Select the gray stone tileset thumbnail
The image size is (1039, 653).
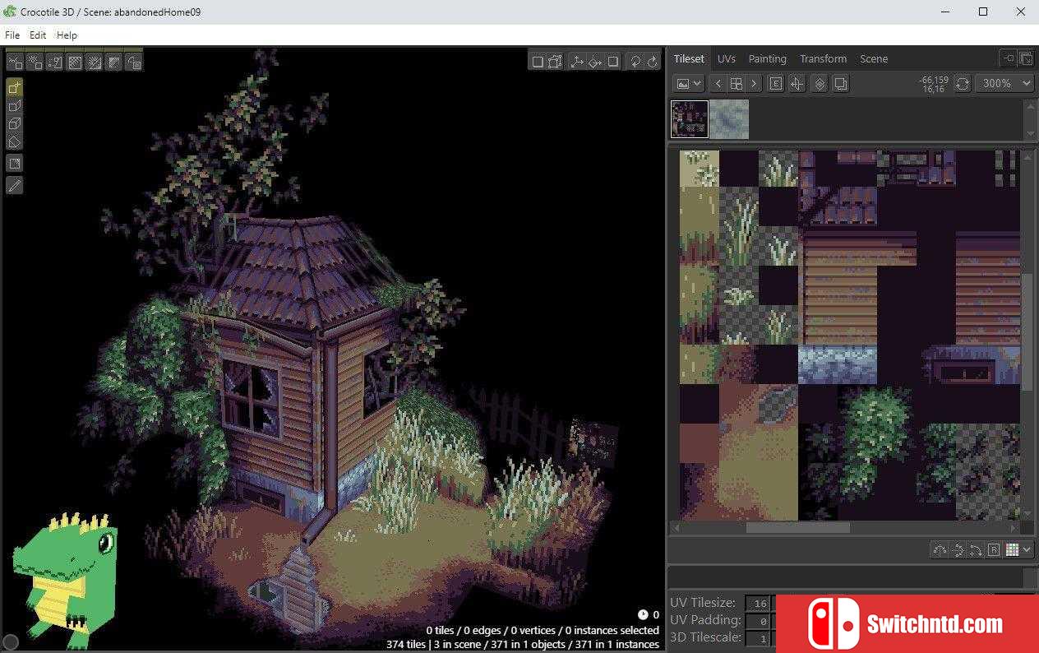pos(729,119)
